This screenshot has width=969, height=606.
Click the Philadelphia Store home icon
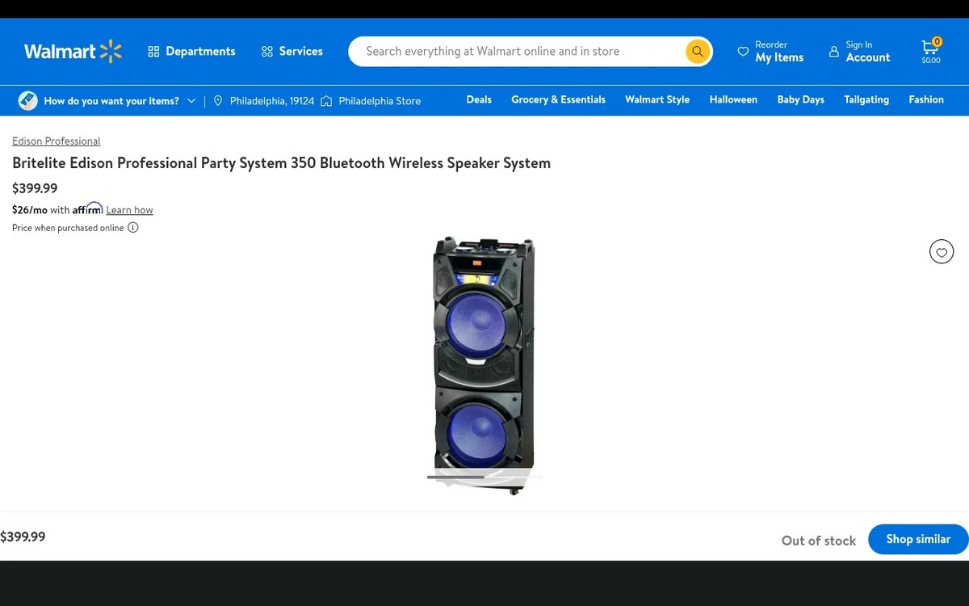[x=326, y=101]
